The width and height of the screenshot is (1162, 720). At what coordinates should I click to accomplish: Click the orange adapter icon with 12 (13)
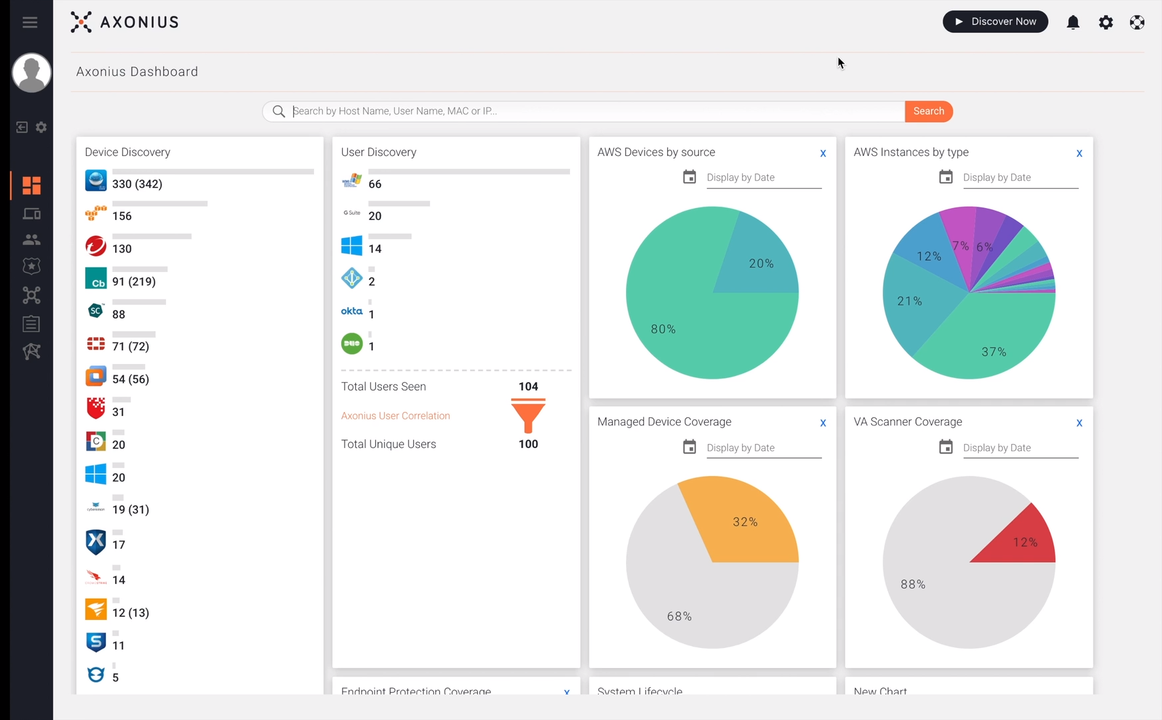(x=96, y=609)
